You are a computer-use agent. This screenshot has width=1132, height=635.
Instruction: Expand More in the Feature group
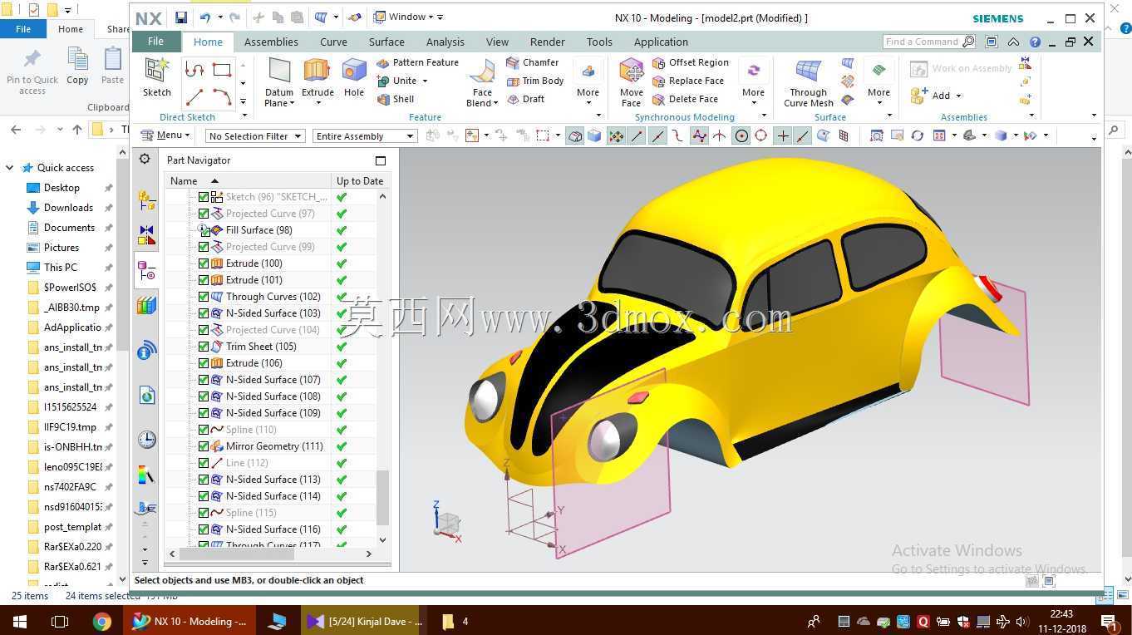click(x=588, y=93)
